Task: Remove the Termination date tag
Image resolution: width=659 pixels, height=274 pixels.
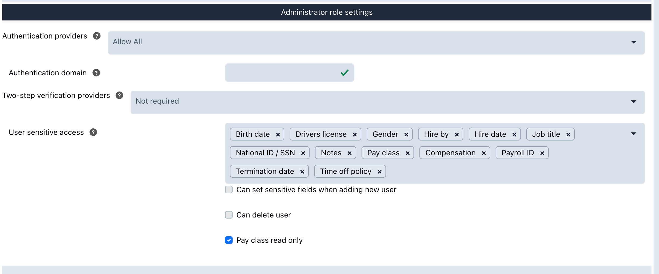Action: [x=302, y=171]
